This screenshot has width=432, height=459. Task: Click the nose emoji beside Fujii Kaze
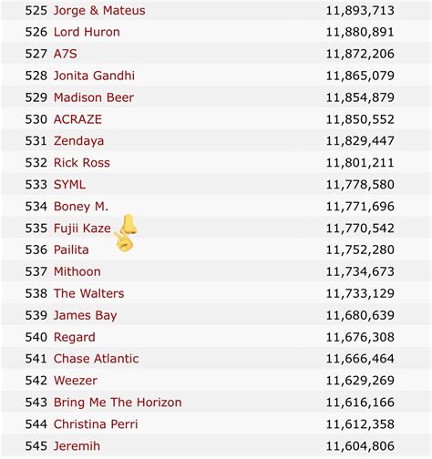[x=128, y=225]
